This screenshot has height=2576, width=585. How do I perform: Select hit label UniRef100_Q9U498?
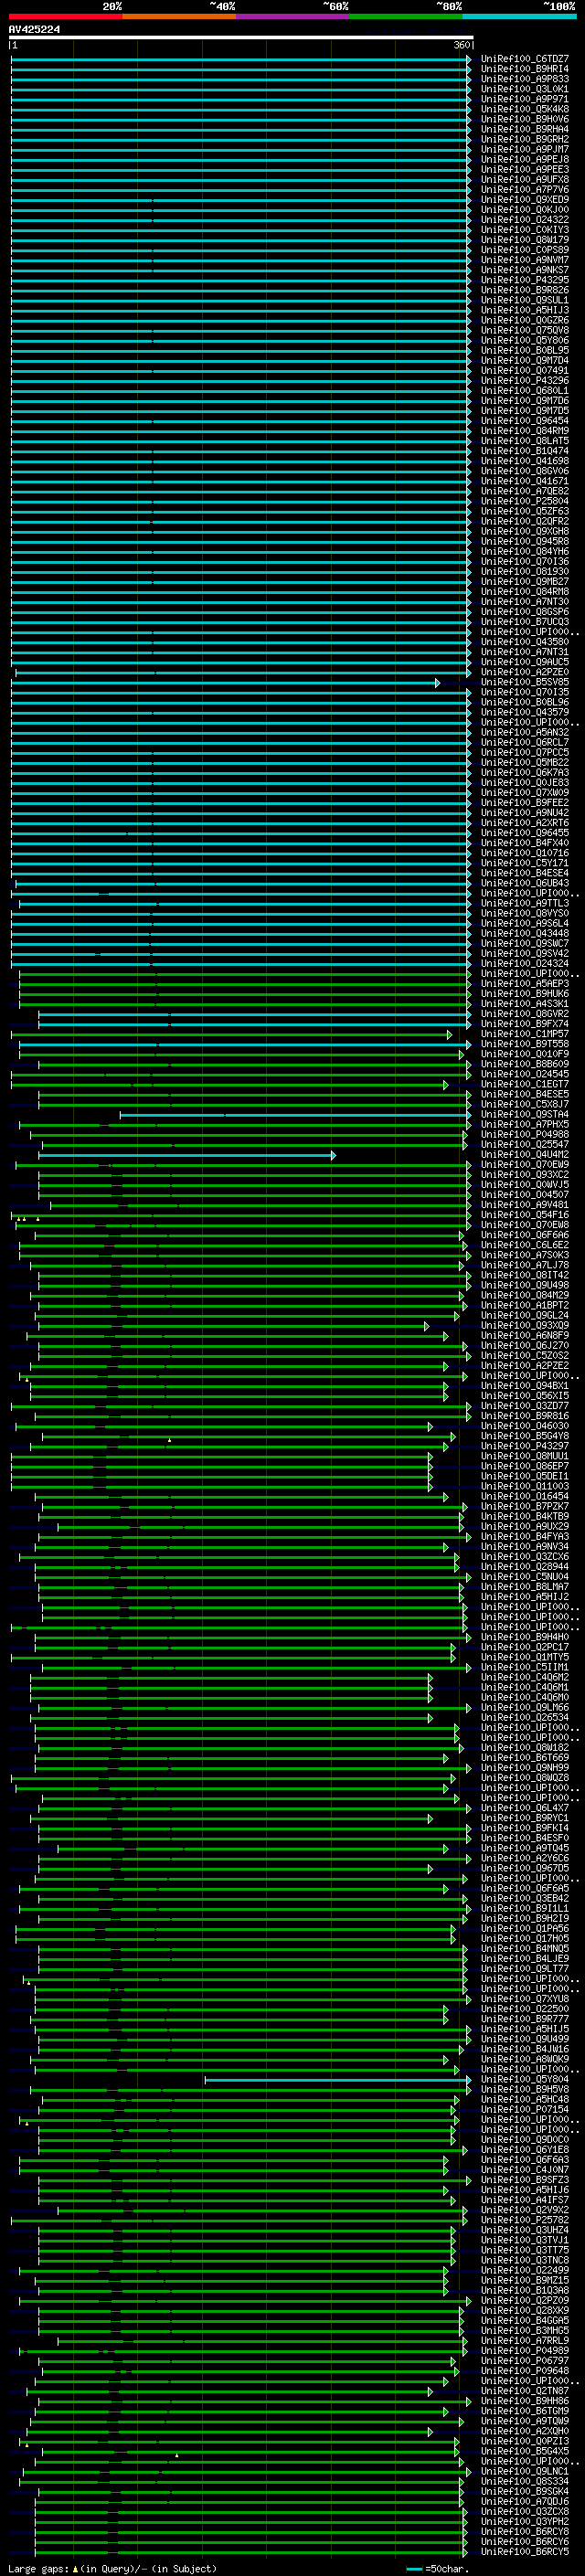tap(525, 1285)
